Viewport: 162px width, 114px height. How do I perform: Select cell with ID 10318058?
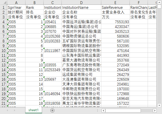[52, 103]
